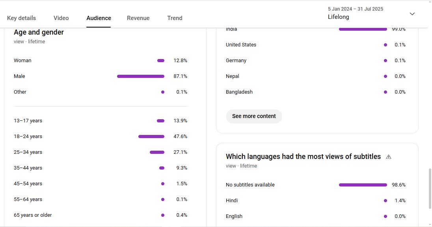Click the See more content button
The width and height of the screenshot is (432, 227).
(254, 116)
